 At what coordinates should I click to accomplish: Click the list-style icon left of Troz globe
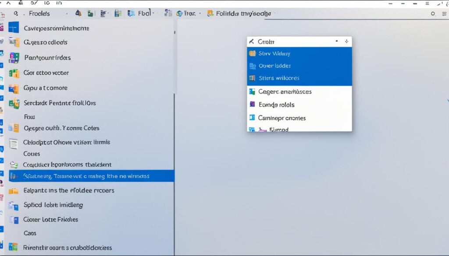click(x=168, y=13)
